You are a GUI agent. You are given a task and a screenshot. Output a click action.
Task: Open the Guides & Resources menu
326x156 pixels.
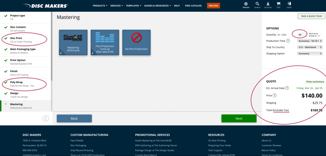158,6
